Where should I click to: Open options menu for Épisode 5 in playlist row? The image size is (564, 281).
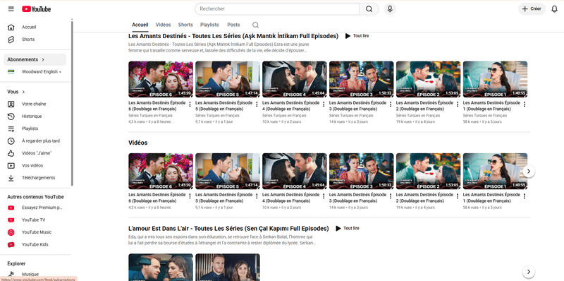tap(257, 104)
